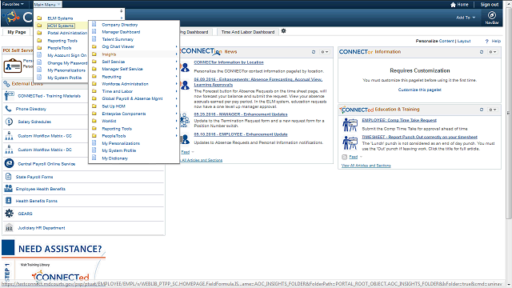The image size is (512, 288).
Task: Open Enterprise Components folder
Action: (x=124, y=114)
